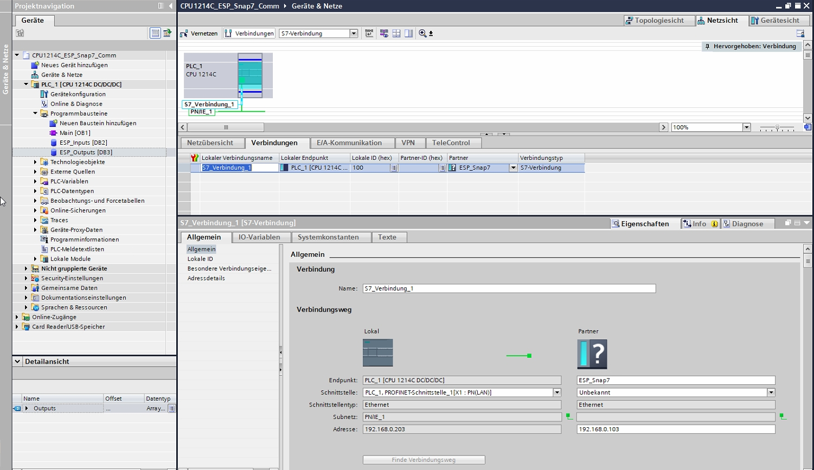Toggle the Hervorgehoben: Verbindung pin
This screenshot has height=470, width=814.
tap(707, 47)
